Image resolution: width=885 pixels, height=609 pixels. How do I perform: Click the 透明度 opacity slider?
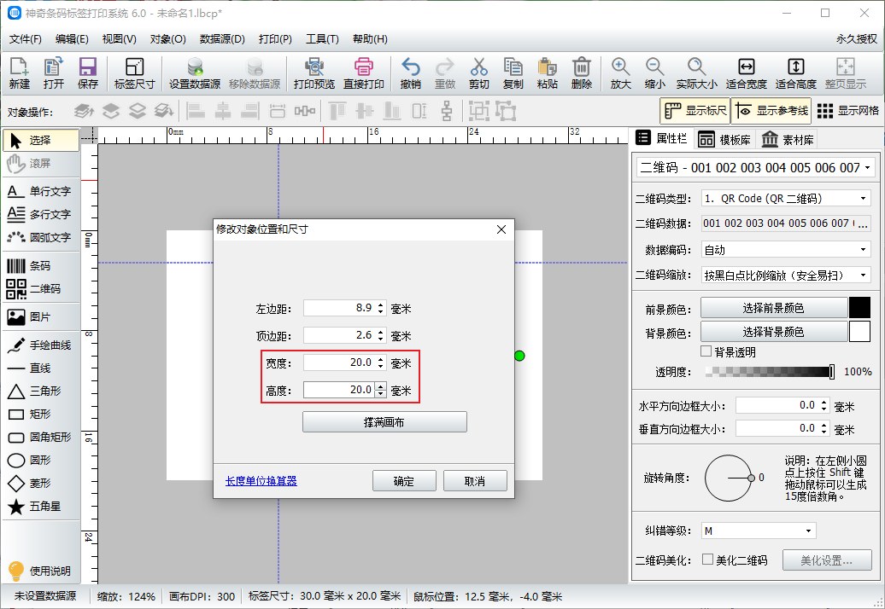(x=770, y=372)
